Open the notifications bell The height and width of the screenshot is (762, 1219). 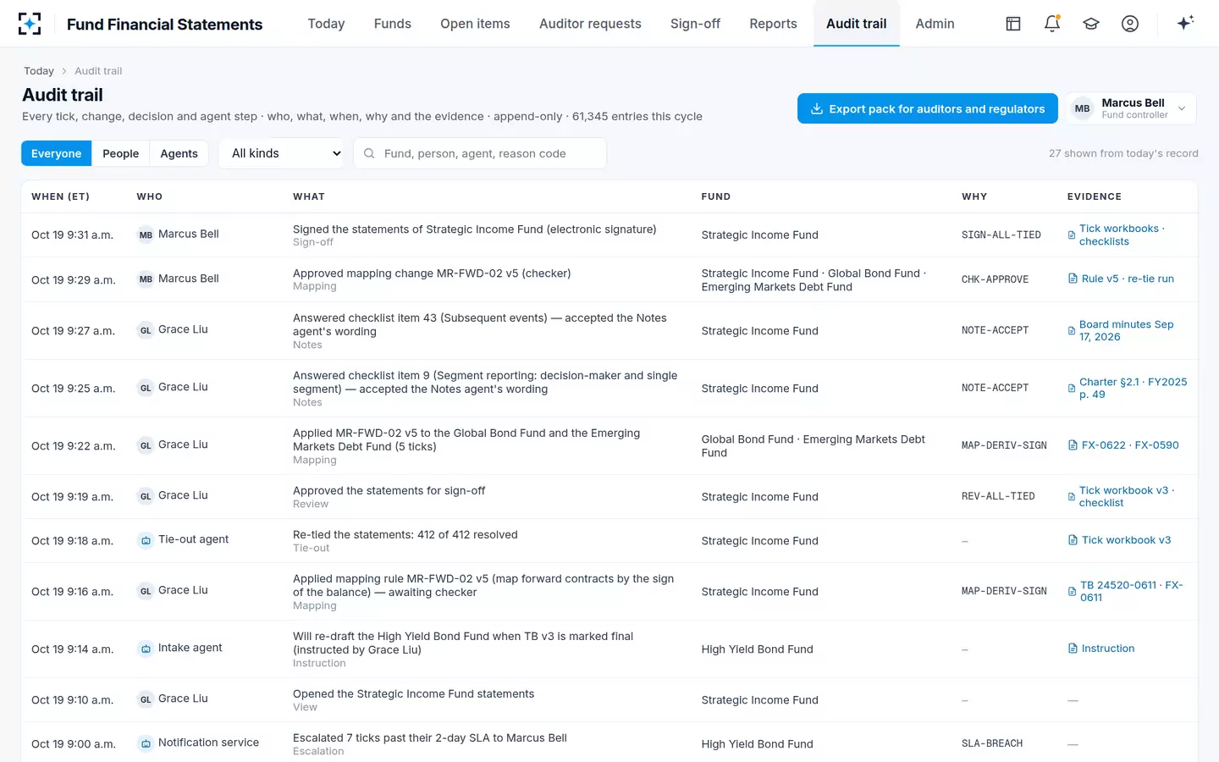[1052, 24]
